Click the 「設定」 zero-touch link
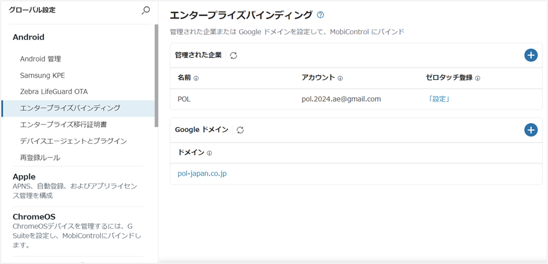The width and height of the screenshot is (548, 264). (438, 99)
